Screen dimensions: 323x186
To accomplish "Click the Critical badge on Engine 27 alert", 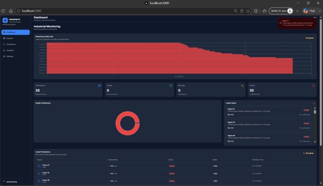I will [306, 110].
